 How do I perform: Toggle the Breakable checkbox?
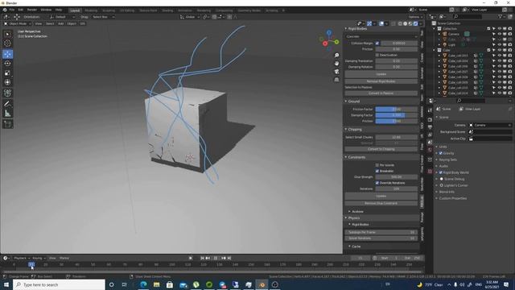click(377, 171)
